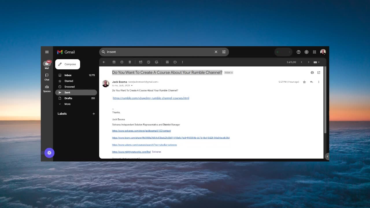Open the Google account avatar
The height and width of the screenshot is (208, 370).
323,52
